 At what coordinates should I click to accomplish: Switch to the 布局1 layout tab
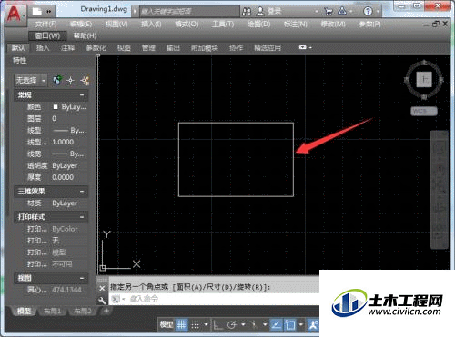coord(53,311)
